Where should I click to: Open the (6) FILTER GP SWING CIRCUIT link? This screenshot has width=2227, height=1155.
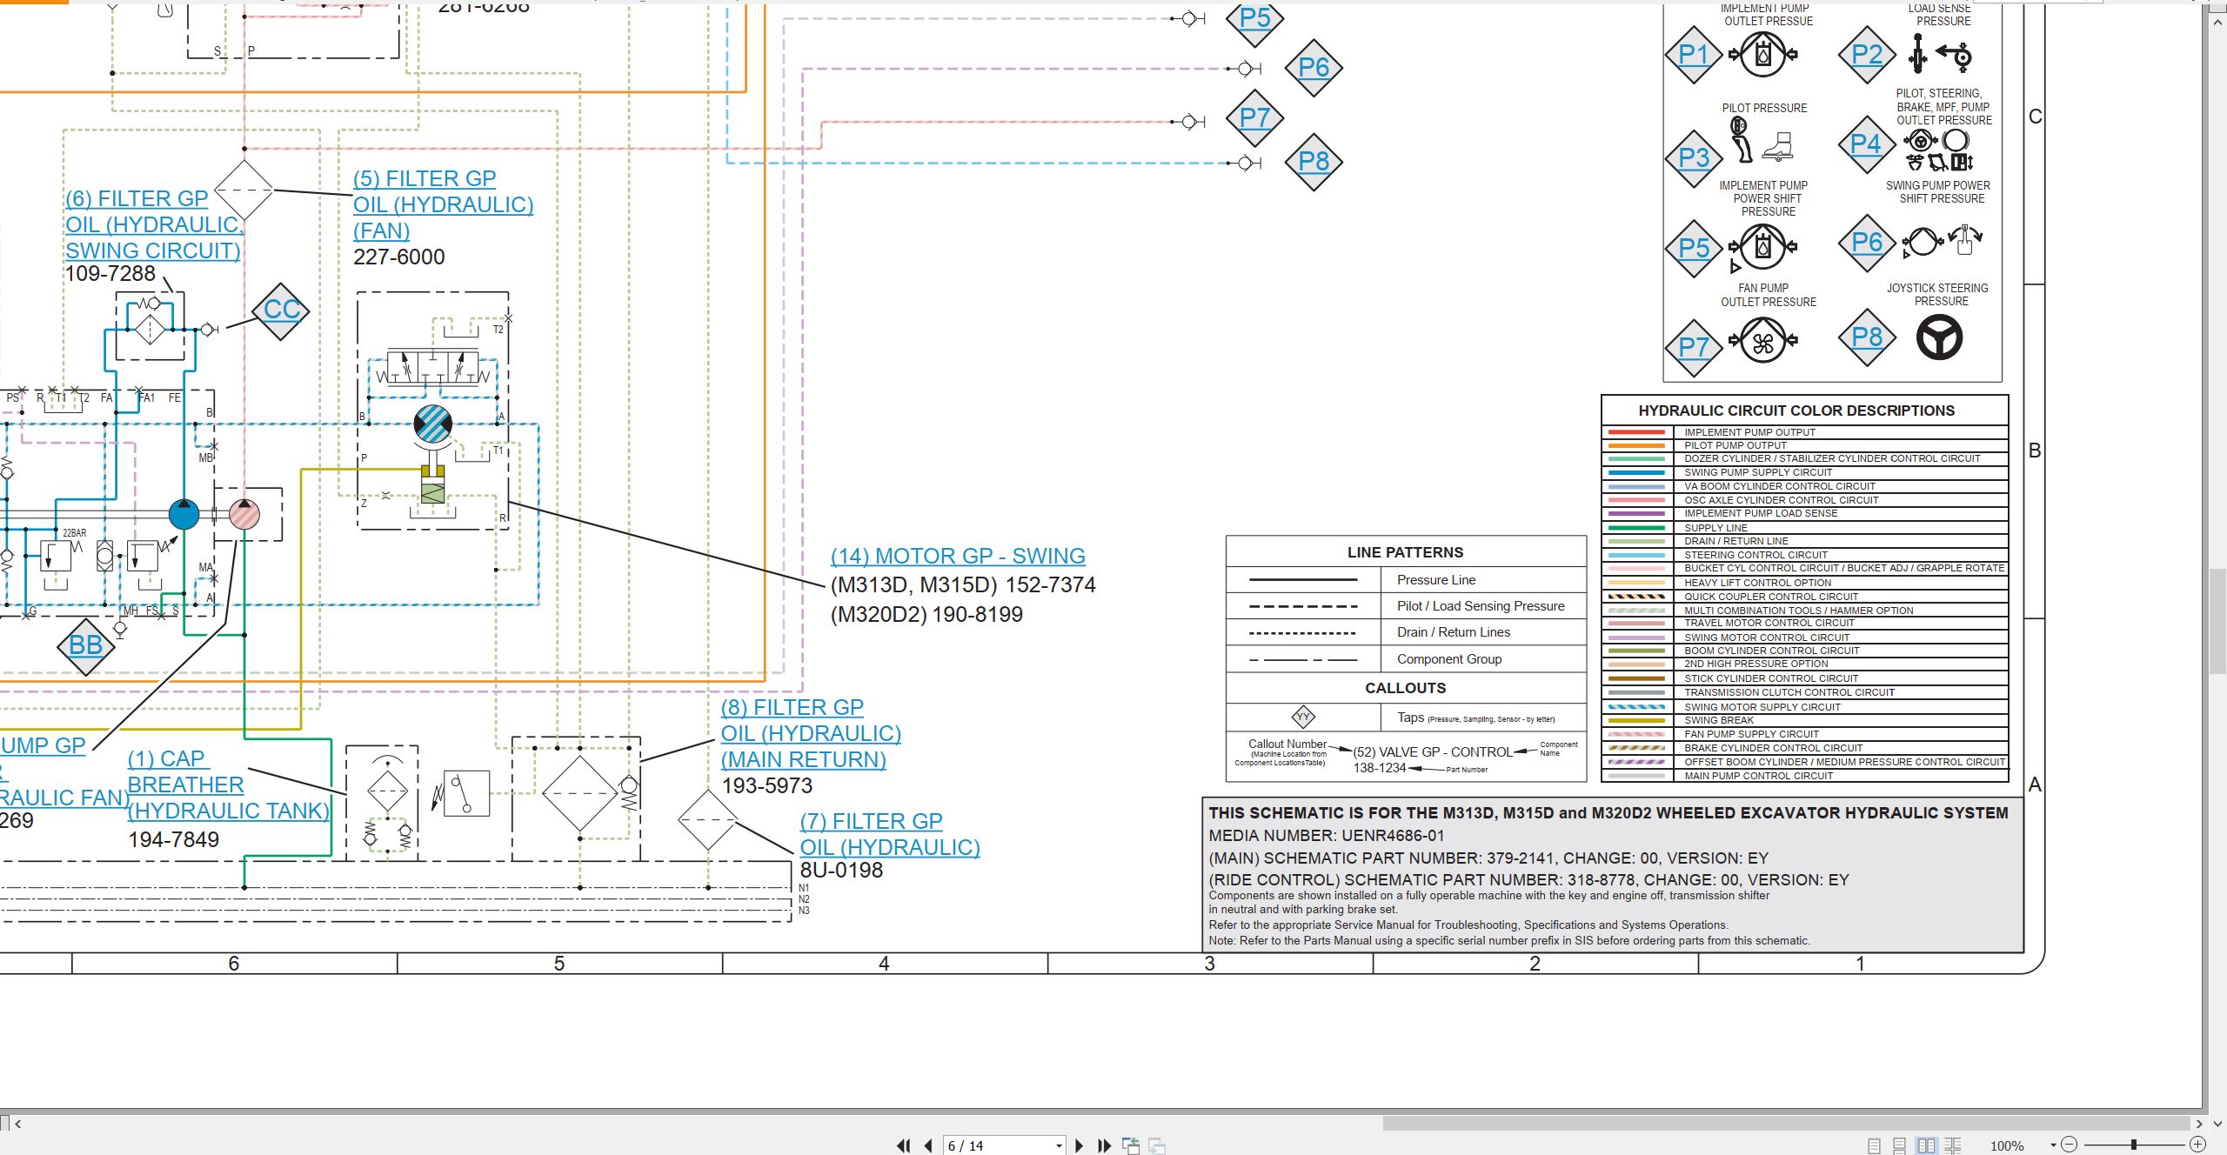[x=154, y=224]
